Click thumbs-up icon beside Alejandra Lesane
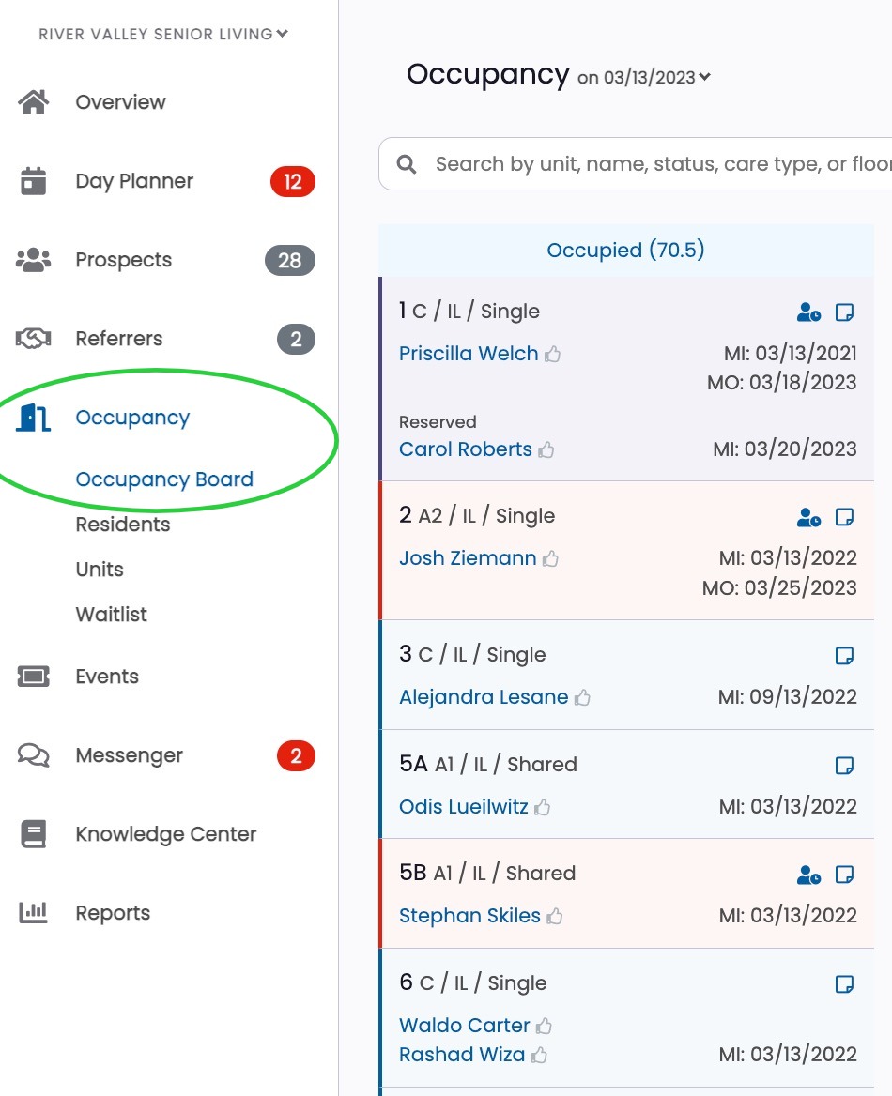The height and width of the screenshot is (1096, 892). (583, 697)
